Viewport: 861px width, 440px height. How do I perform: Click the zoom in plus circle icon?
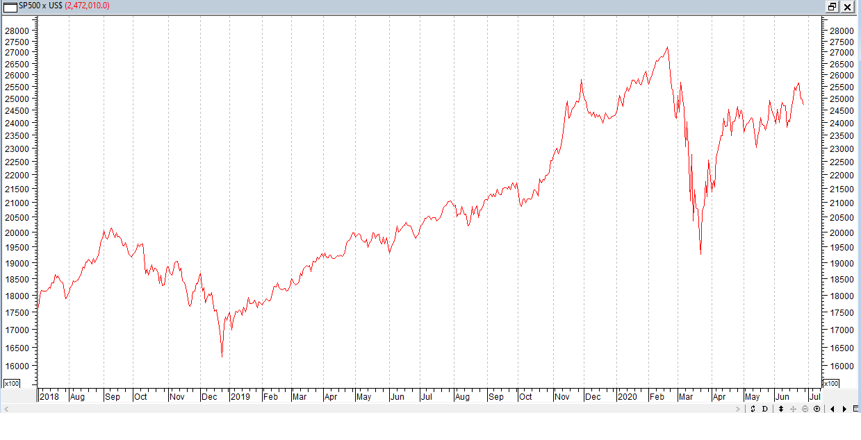click(x=817, y=409)
